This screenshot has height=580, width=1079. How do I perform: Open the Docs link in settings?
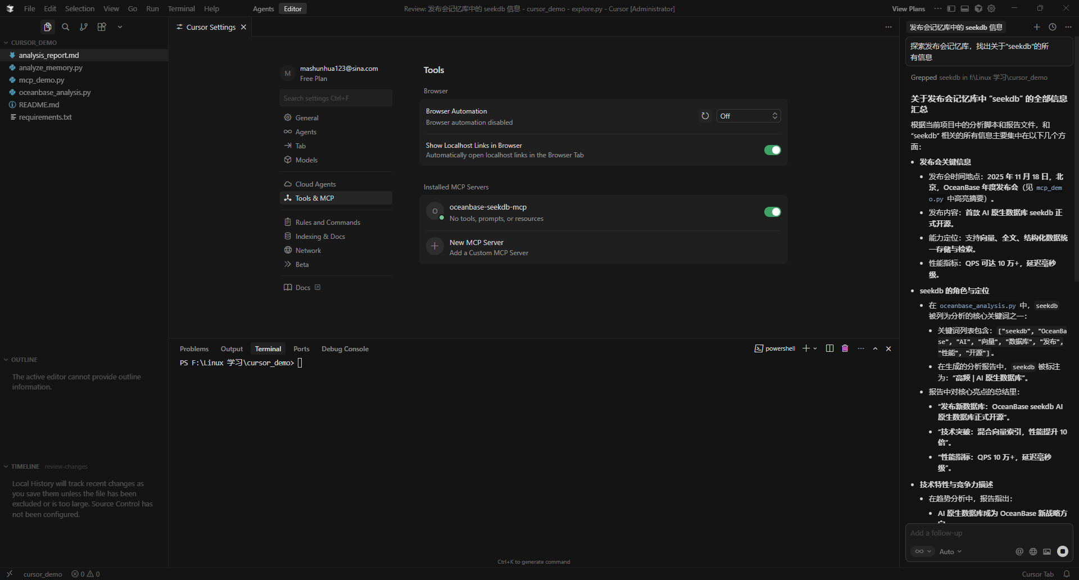[303, 288]
